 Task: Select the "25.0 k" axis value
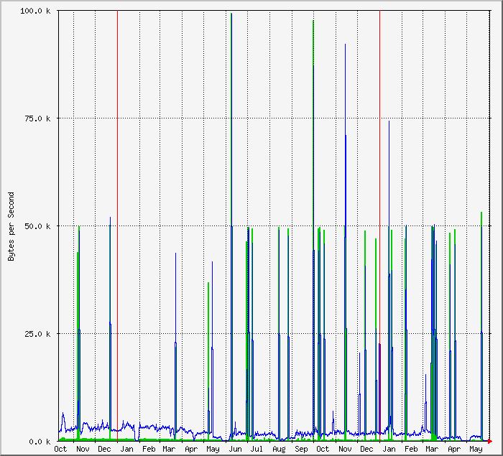tap(37, 334)
